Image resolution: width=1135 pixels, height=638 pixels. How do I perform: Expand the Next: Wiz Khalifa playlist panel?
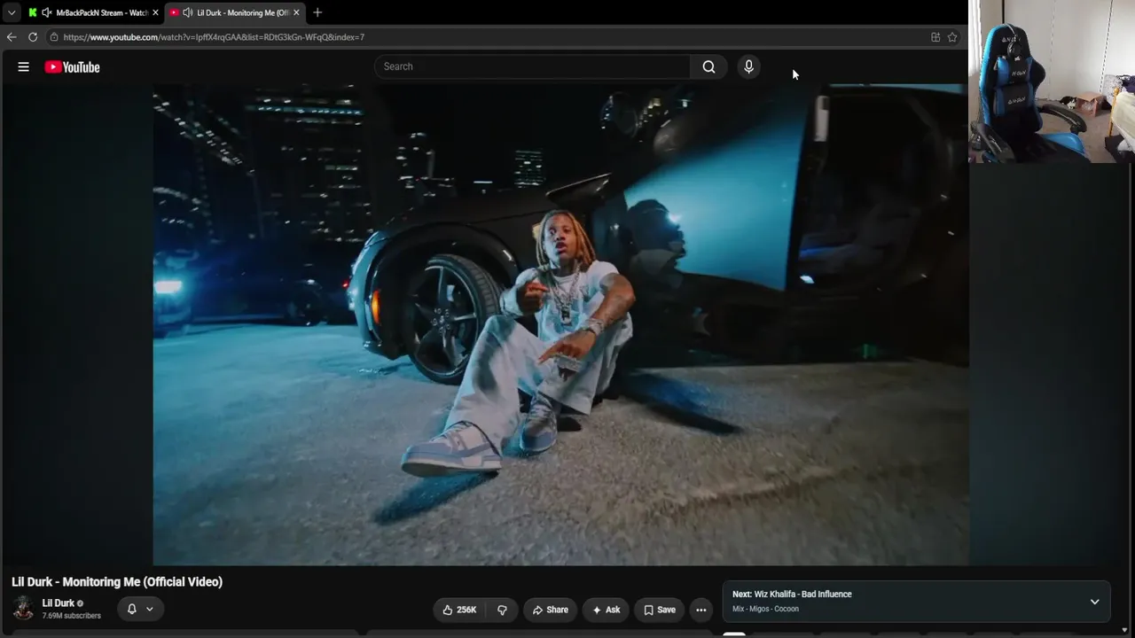1094,602
